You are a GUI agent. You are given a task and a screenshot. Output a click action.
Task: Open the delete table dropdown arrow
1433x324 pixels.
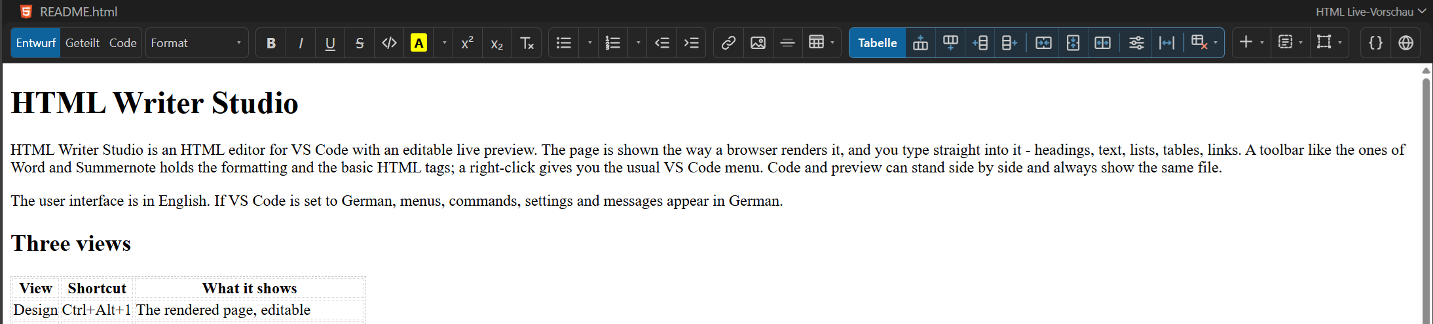(x=1216, y=43)
